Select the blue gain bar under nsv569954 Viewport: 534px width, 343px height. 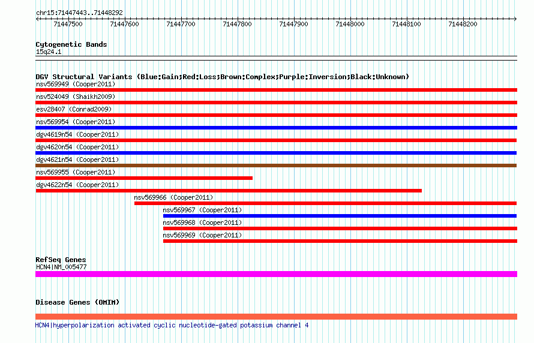tap(276, 128)
